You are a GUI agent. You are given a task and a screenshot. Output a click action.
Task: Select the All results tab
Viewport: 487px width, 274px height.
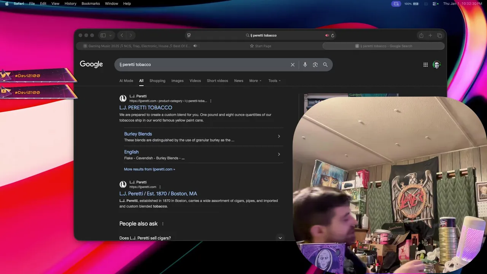141,81
